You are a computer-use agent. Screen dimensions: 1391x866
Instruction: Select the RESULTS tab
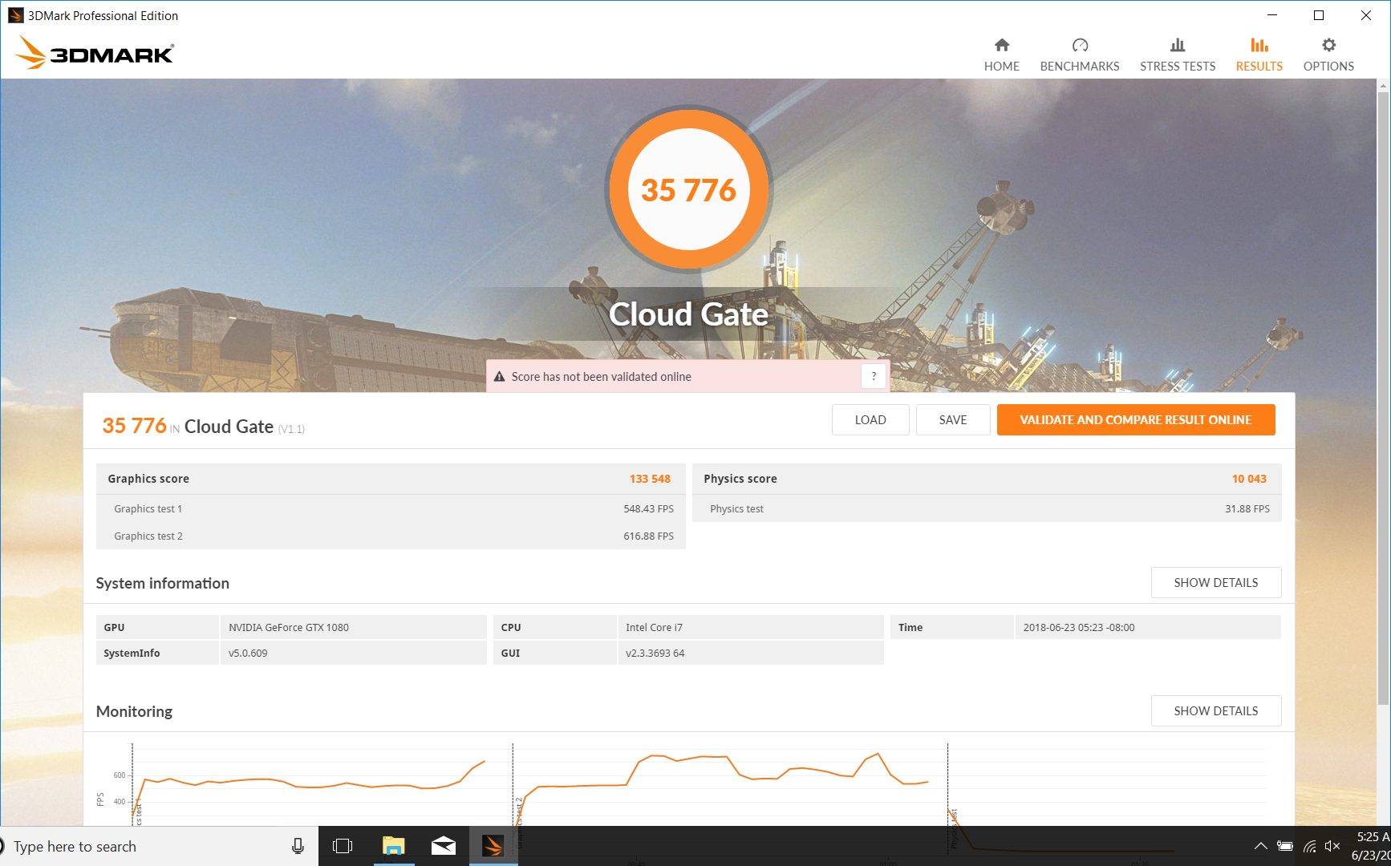click(1259, 55)
